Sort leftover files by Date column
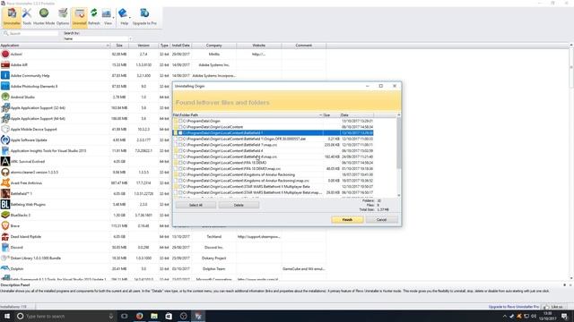Viewport: 574px width, 322px height. pos(357,115)
